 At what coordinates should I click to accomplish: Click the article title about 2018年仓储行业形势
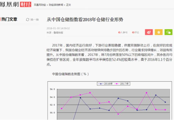pos(85,20)
